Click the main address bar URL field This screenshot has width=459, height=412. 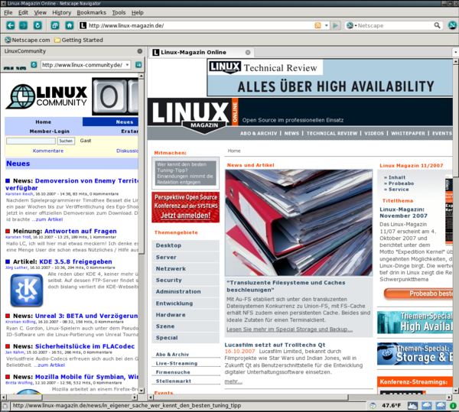pyautogui.click(x=200, y=25)
